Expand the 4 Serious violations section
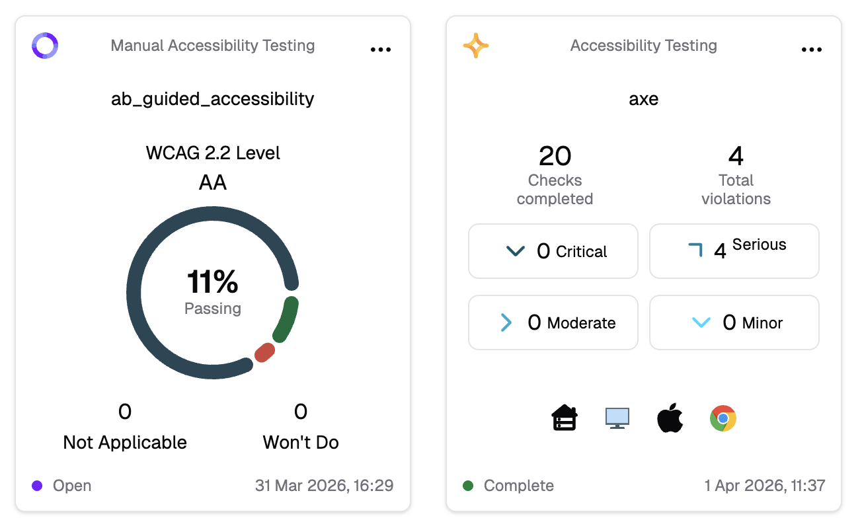862x530 pixels. click(x=734, y=251)
